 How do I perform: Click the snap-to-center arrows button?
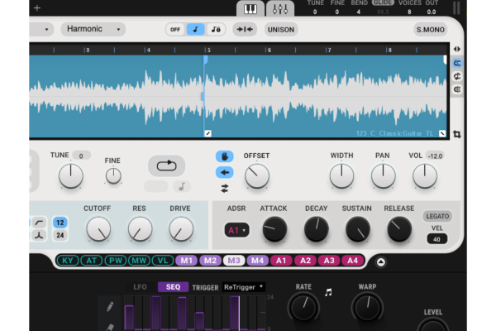(x=244, y=29)
